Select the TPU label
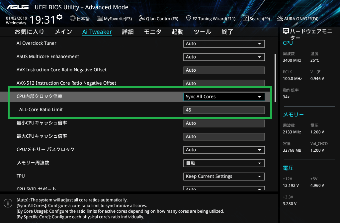 point(21,176)
